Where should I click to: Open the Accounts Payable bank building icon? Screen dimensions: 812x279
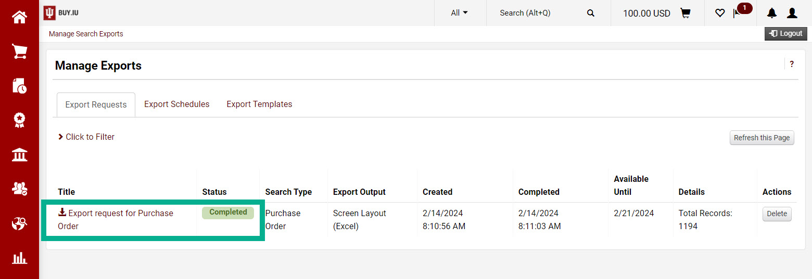[19, 154]
